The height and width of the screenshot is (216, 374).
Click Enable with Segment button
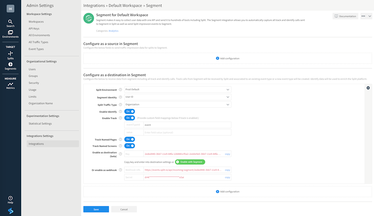point(190,162)
